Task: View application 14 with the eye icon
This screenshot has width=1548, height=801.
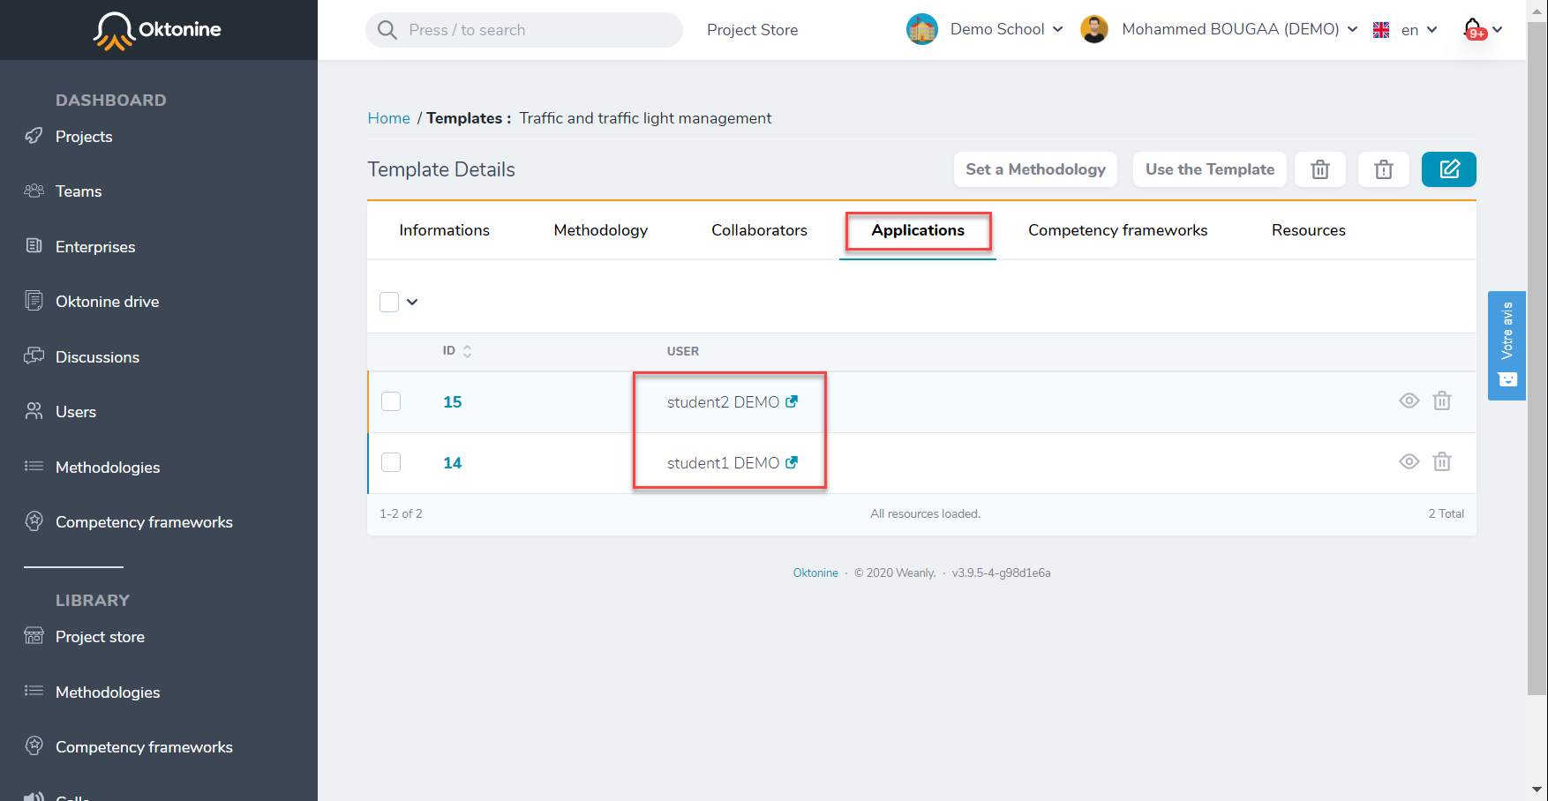Action: pyautogui.click(x=1409, y=461)
